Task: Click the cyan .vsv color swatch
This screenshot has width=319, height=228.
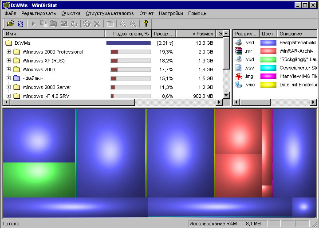Action: coord(268,68)
